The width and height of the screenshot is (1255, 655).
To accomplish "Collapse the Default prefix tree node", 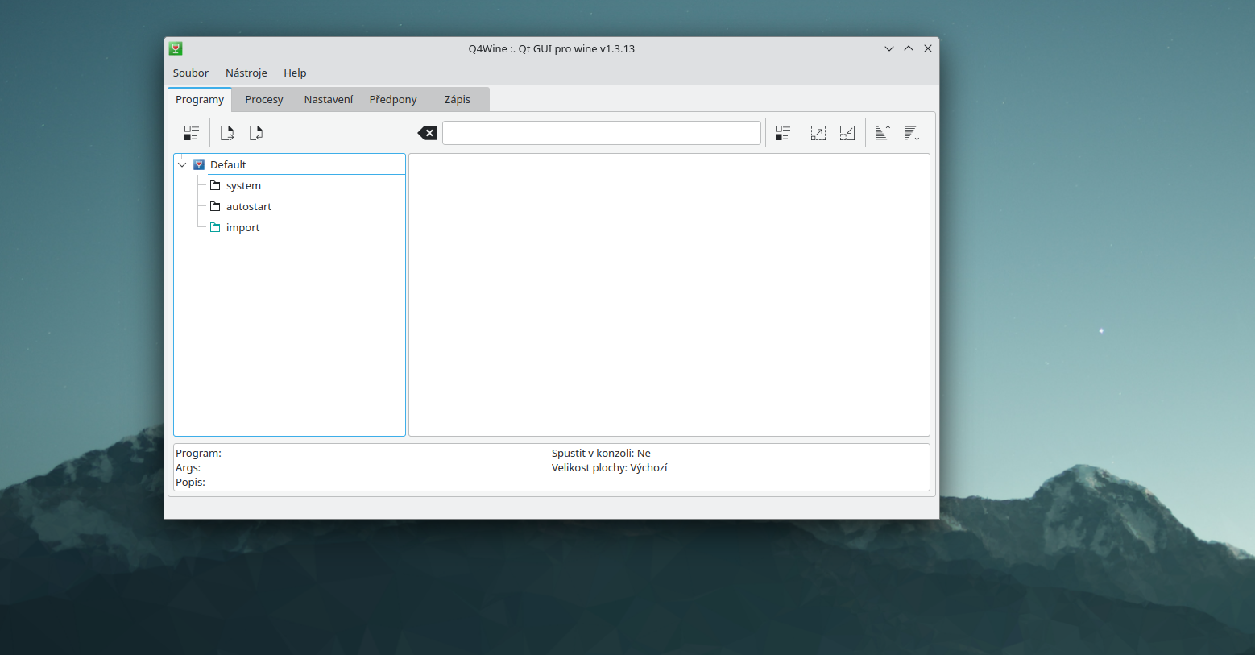I will click(183, 164).
